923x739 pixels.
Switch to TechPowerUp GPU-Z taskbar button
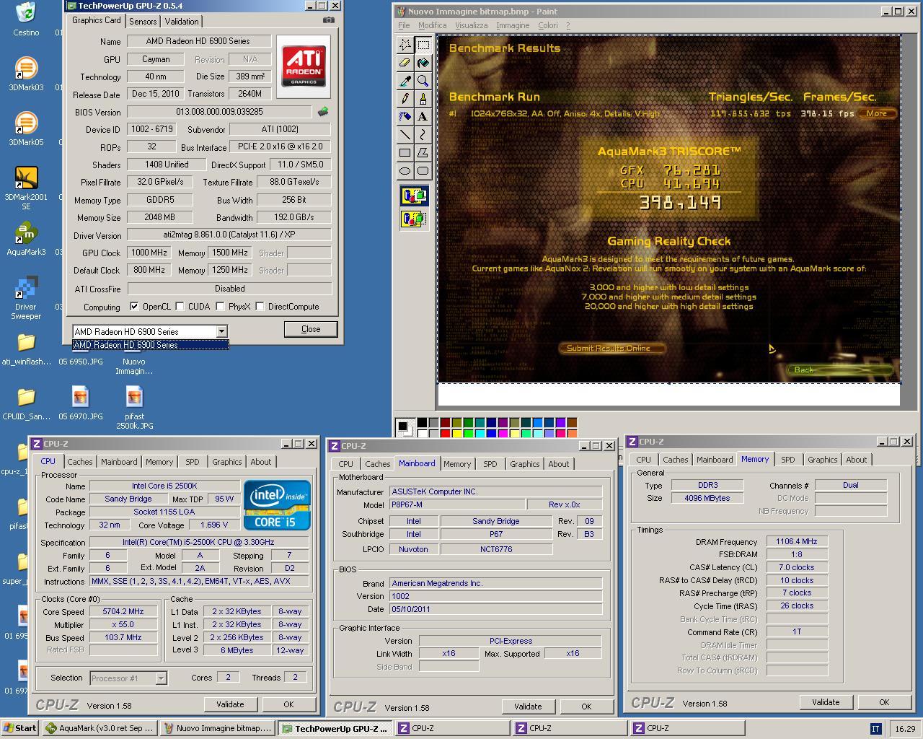335,729
